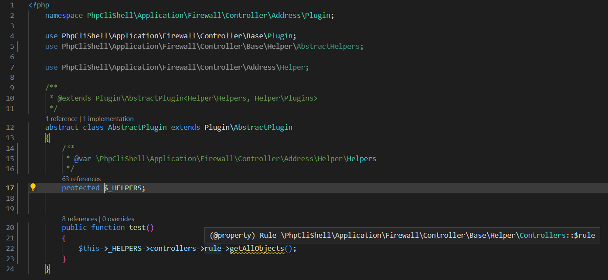Select line number 12 in the gutter
608x280 pixels.
point(10,127)
